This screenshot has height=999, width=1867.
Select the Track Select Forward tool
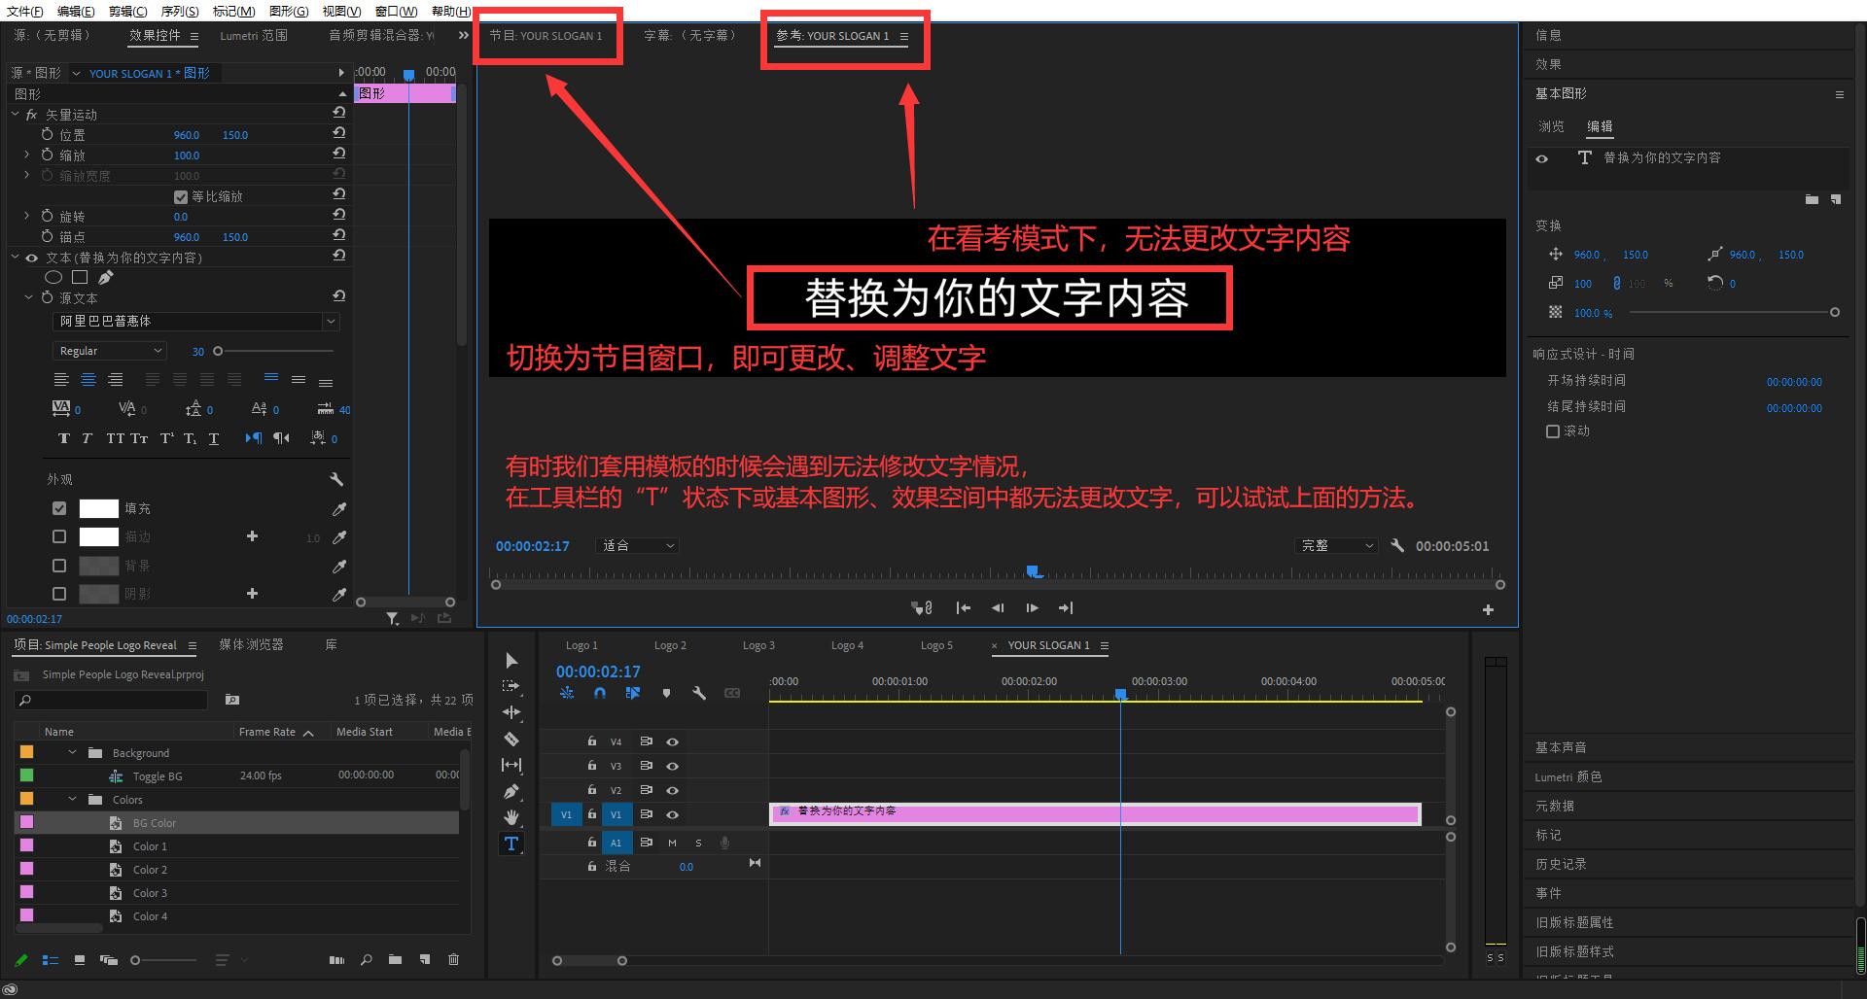[x=511, y=686]
